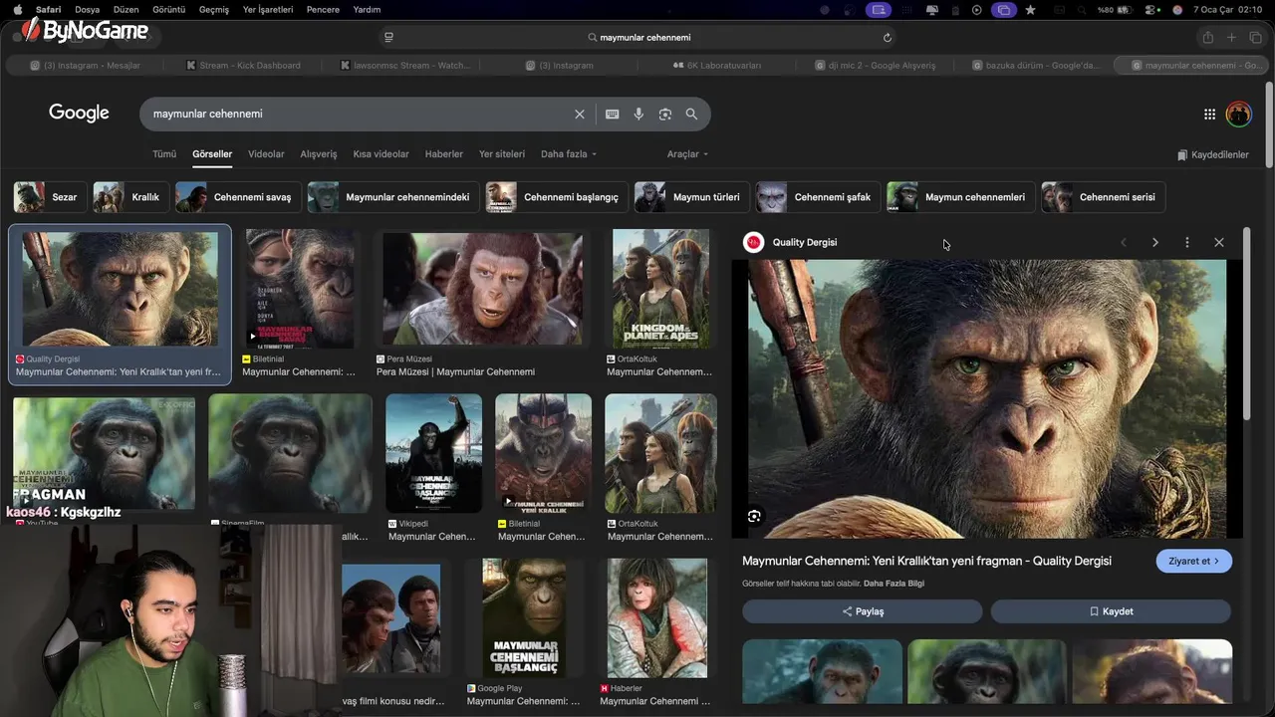Open the Safari reader page icon
This screenshot has height=717, width=1275.
pyautogui.click(x=388, y=37)
